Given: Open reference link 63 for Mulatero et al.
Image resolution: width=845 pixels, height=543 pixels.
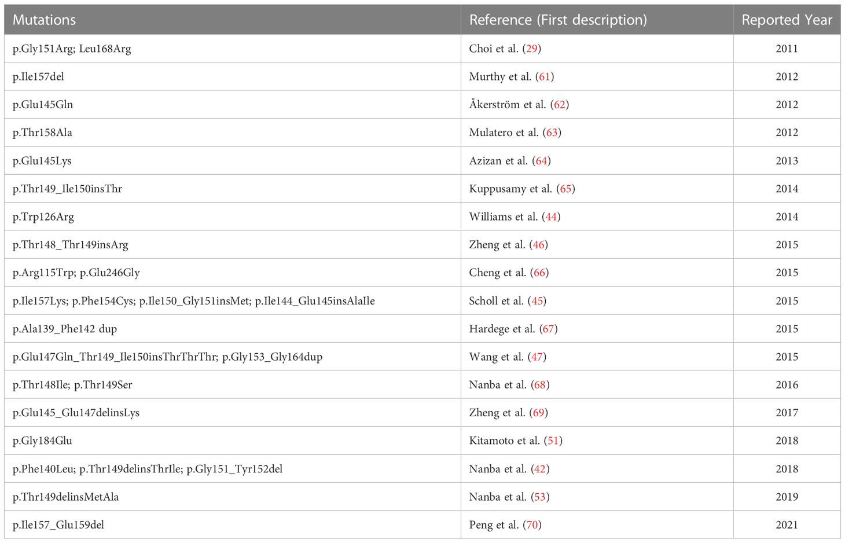Looking at the screenshot, I should coord(552,133).
